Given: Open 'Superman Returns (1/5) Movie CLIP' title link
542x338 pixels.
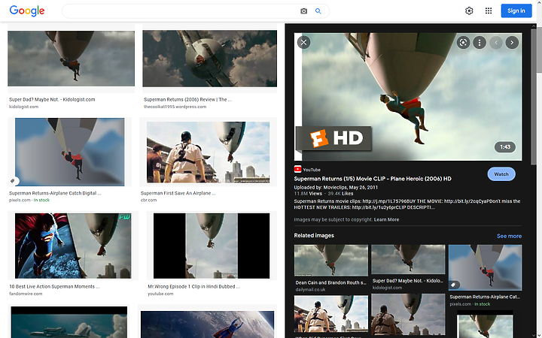Looking at the screenshot, I should (x=373, y=179).
